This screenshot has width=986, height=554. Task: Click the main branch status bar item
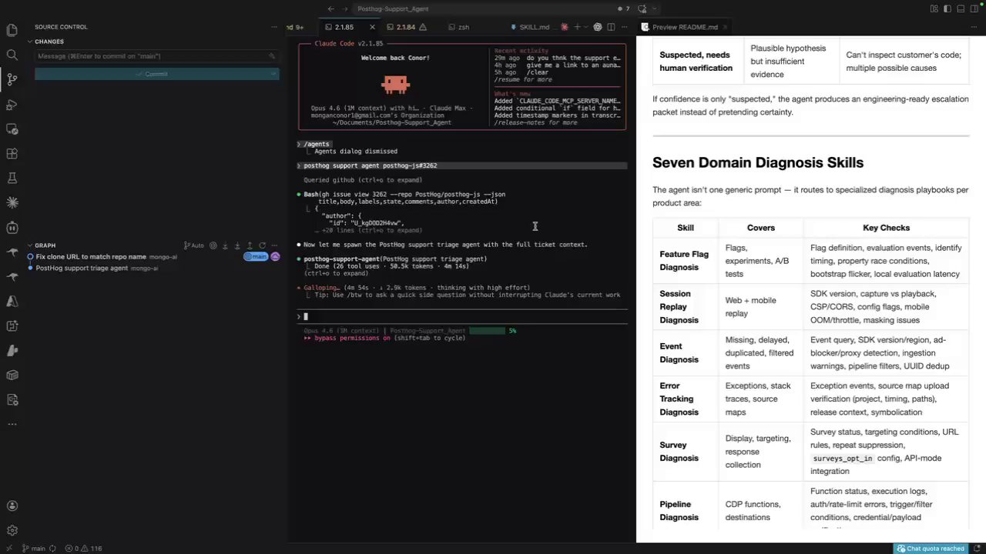click(x=33, y=549)
